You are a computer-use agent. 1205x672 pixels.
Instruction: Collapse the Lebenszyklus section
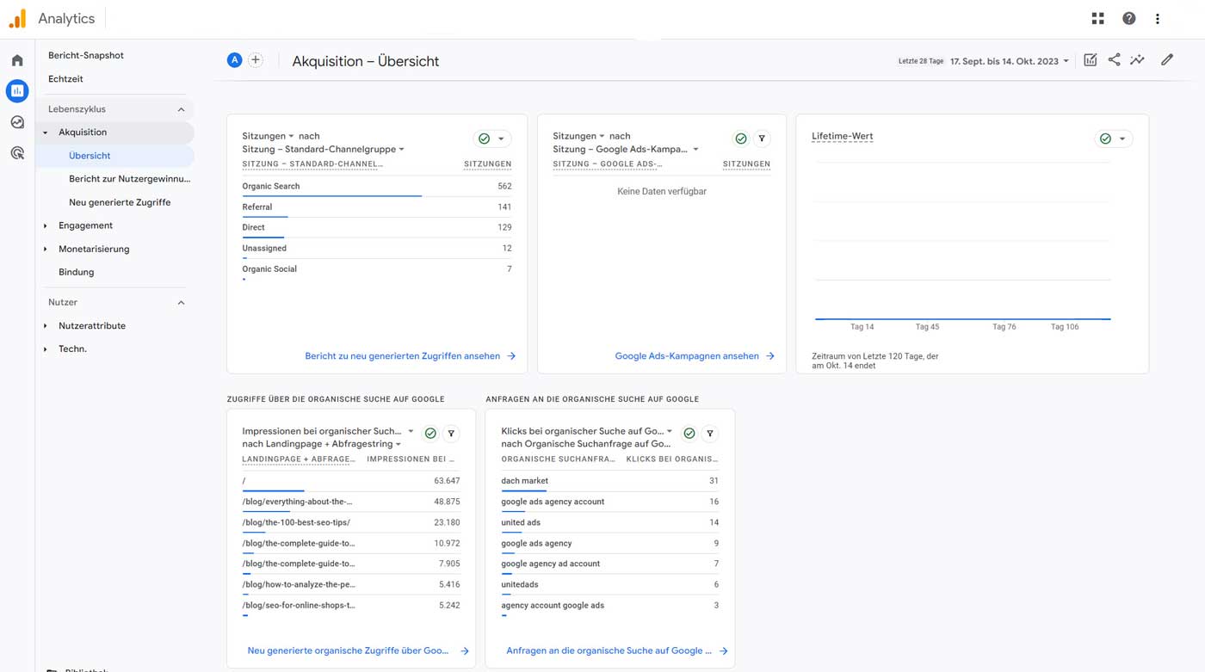(181, 109)
